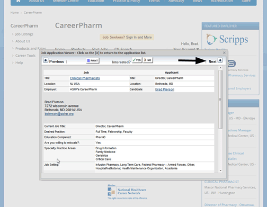Click the Home icon in navigation bar
Viewport: 267px width, 207px height.
coord(19,1)
